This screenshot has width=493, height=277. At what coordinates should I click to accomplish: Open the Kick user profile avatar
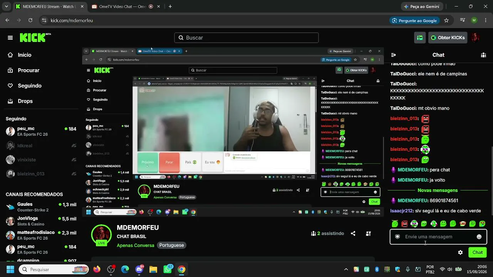coord(475,38)
